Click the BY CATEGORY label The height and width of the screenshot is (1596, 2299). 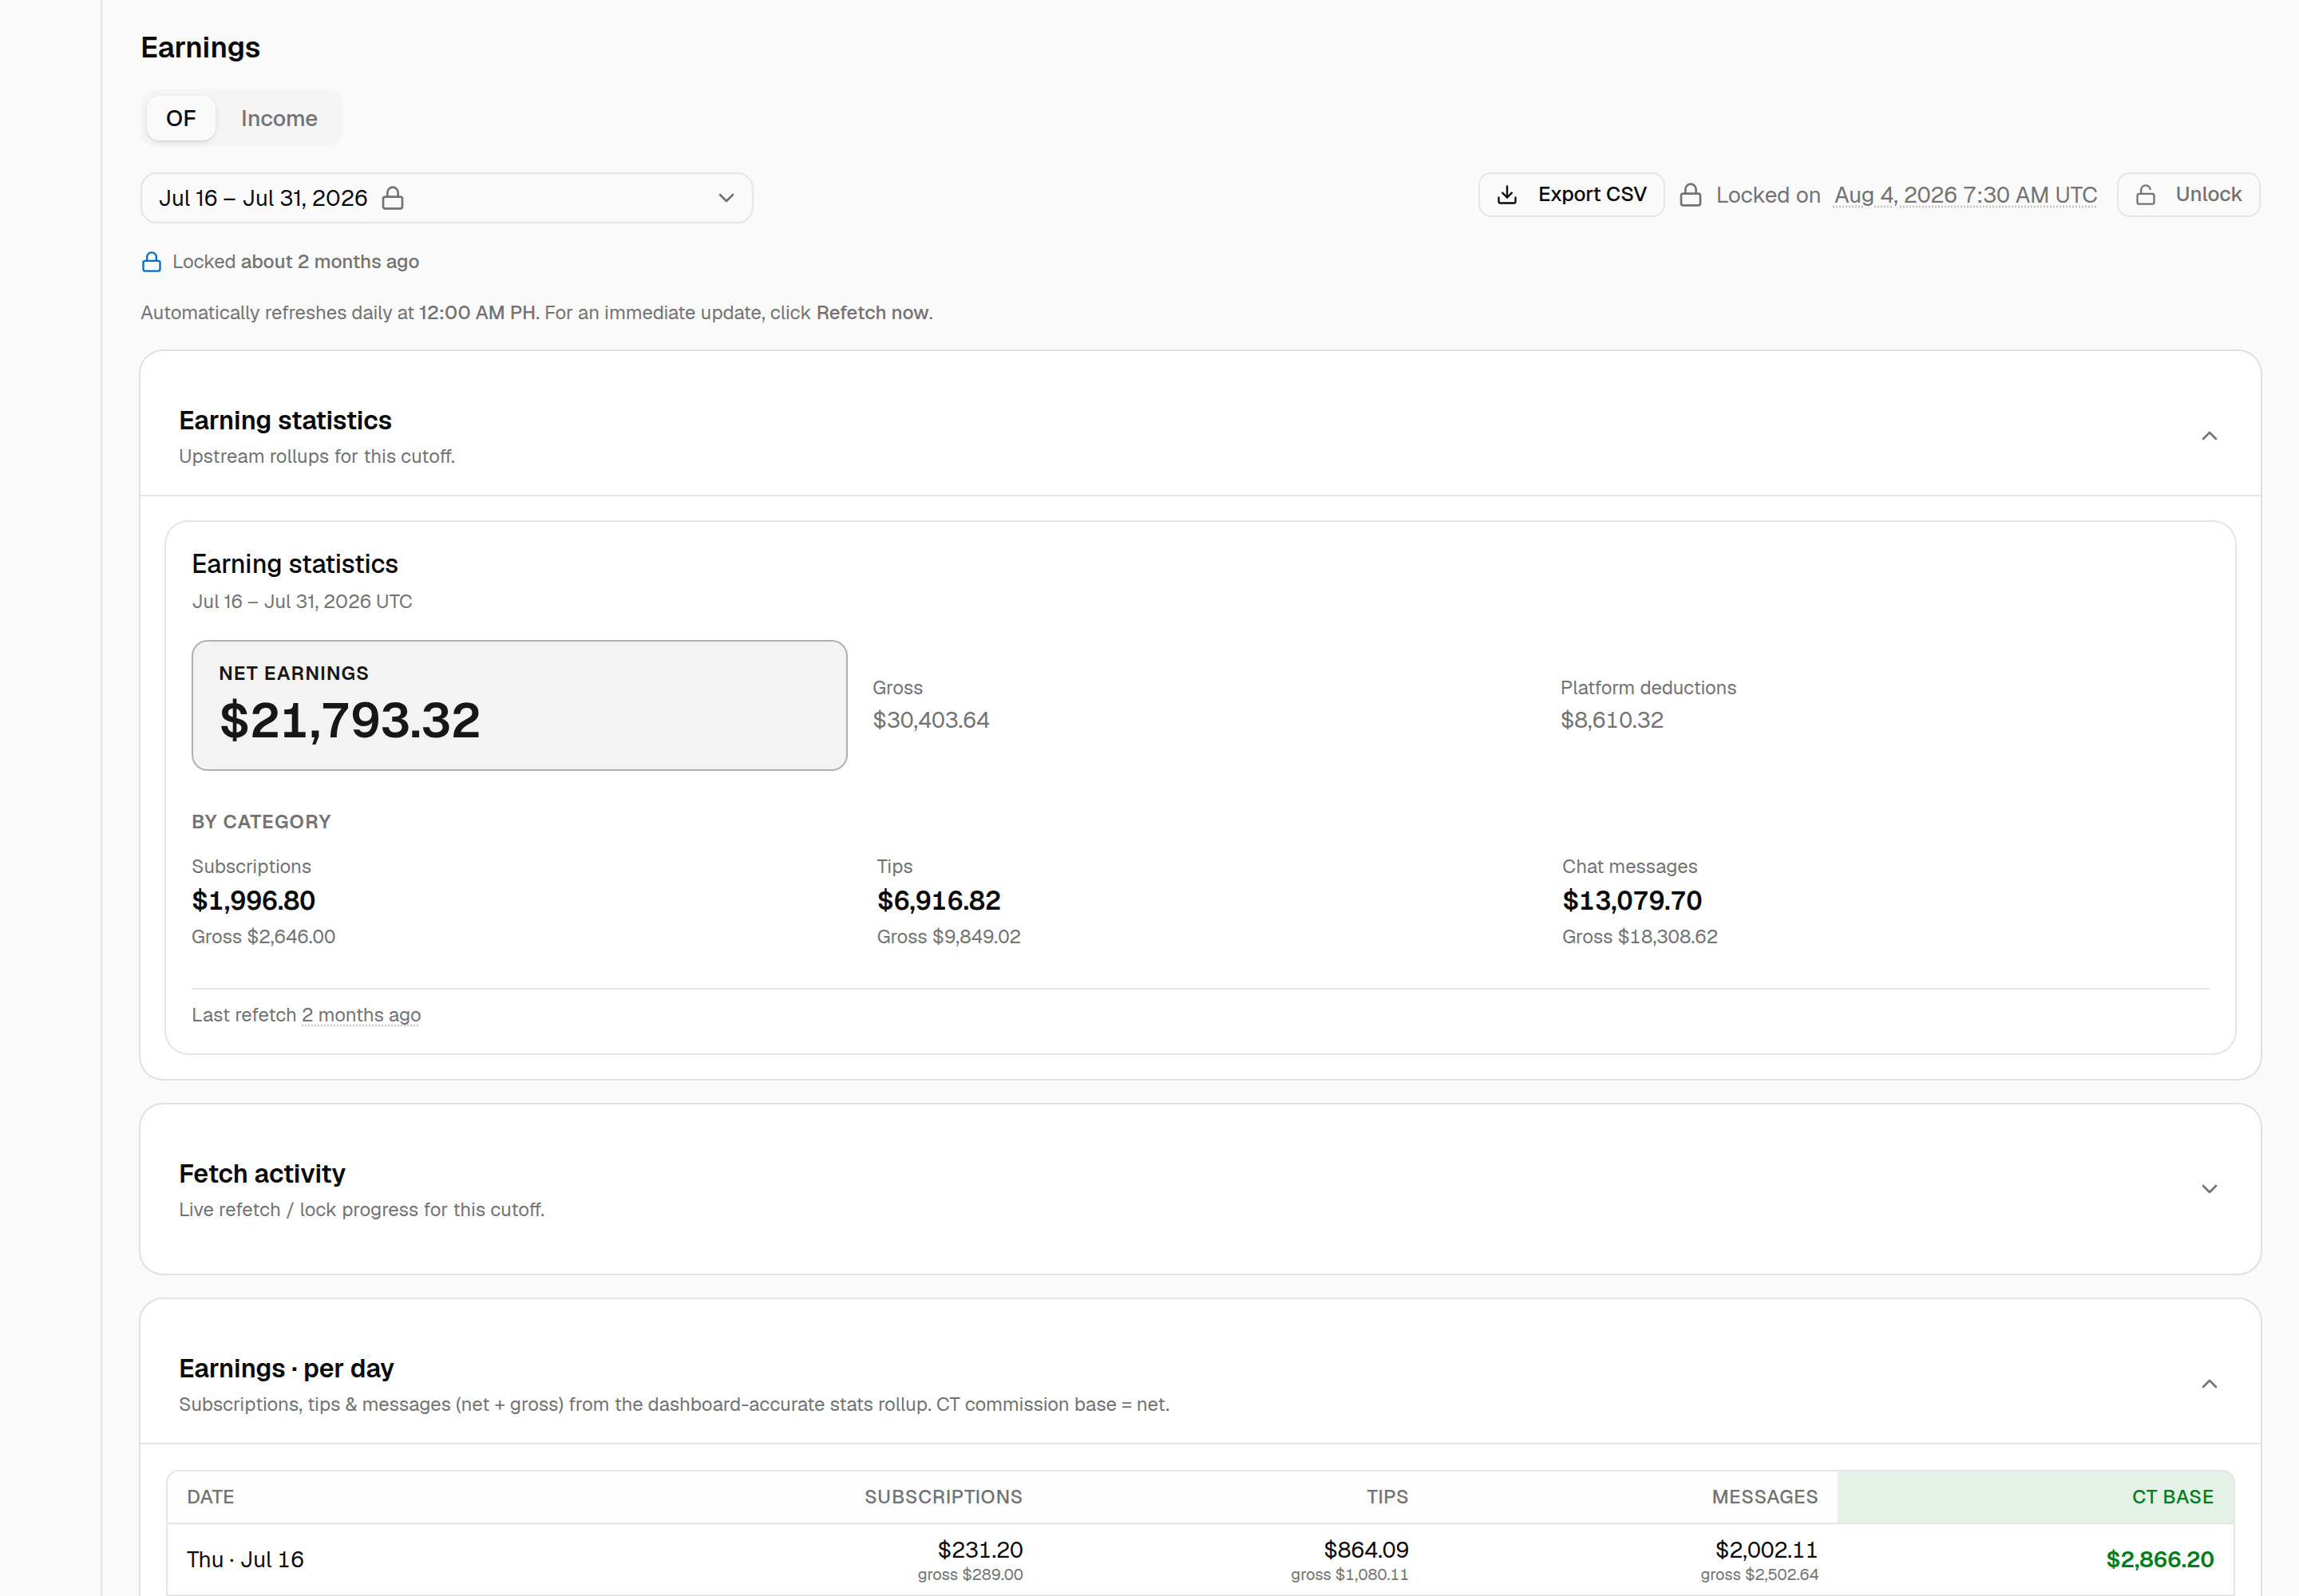tap(261, 822)
